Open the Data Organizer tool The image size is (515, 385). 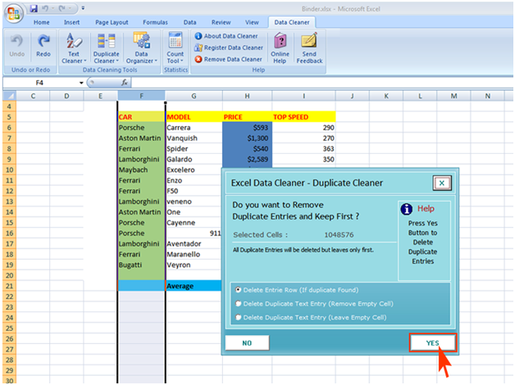click(x=142, y=48)
